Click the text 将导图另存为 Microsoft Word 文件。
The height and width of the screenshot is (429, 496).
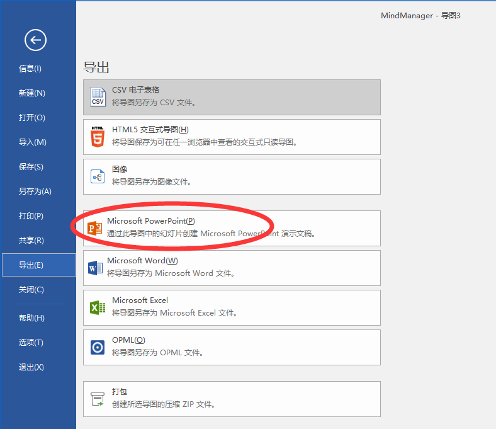point(171,273)
